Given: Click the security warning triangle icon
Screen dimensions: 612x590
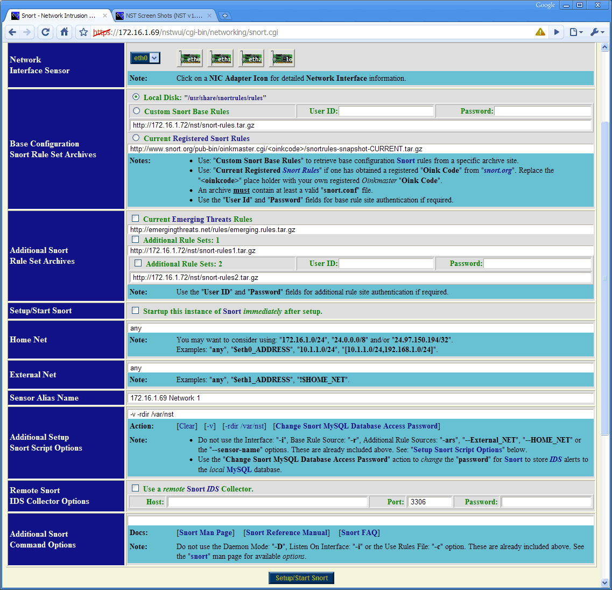Looking at the screenshot, I should [x=540, y=32].
